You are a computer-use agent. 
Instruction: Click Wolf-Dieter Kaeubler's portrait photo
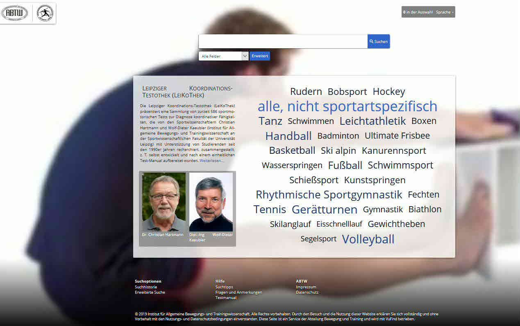point(211,202)
